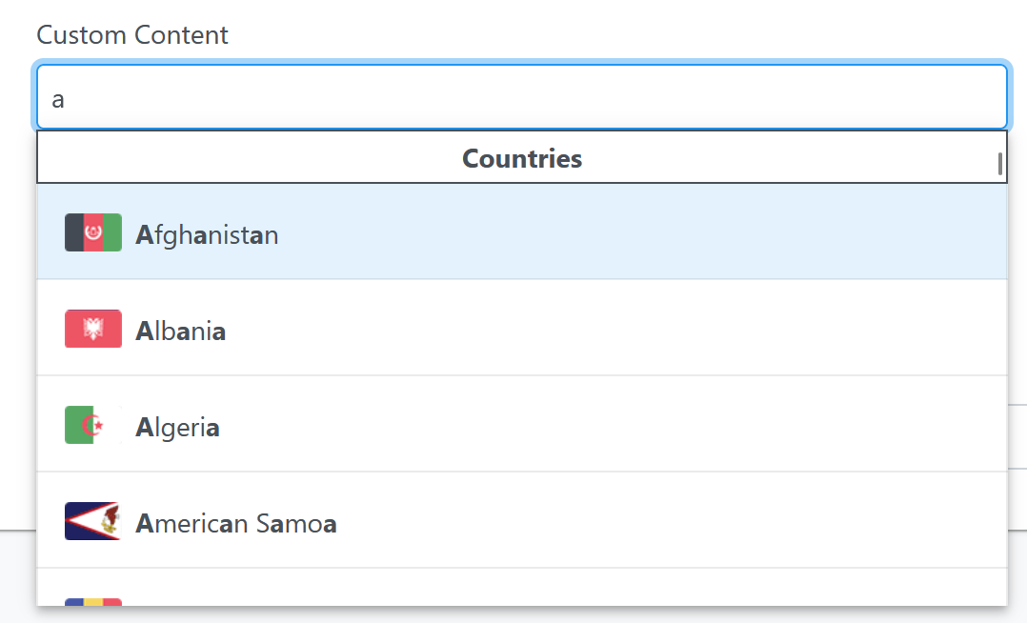Click the typed letter 'a' in the search box
The height and width of the screenshot is (623, 1027).
[58, 99]
